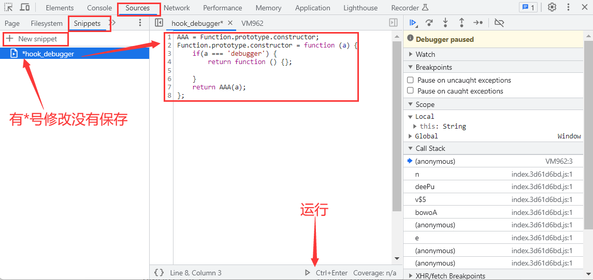Deactivate all breakpoints icon
593x280 pixels.
[499, 23]
